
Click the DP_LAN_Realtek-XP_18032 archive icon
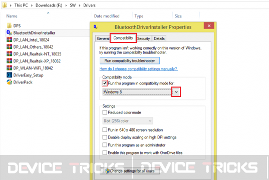coord(9,61)
